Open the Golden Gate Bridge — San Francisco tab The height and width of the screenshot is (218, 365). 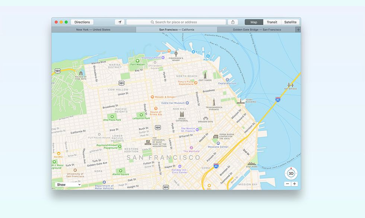click(257, 29)
